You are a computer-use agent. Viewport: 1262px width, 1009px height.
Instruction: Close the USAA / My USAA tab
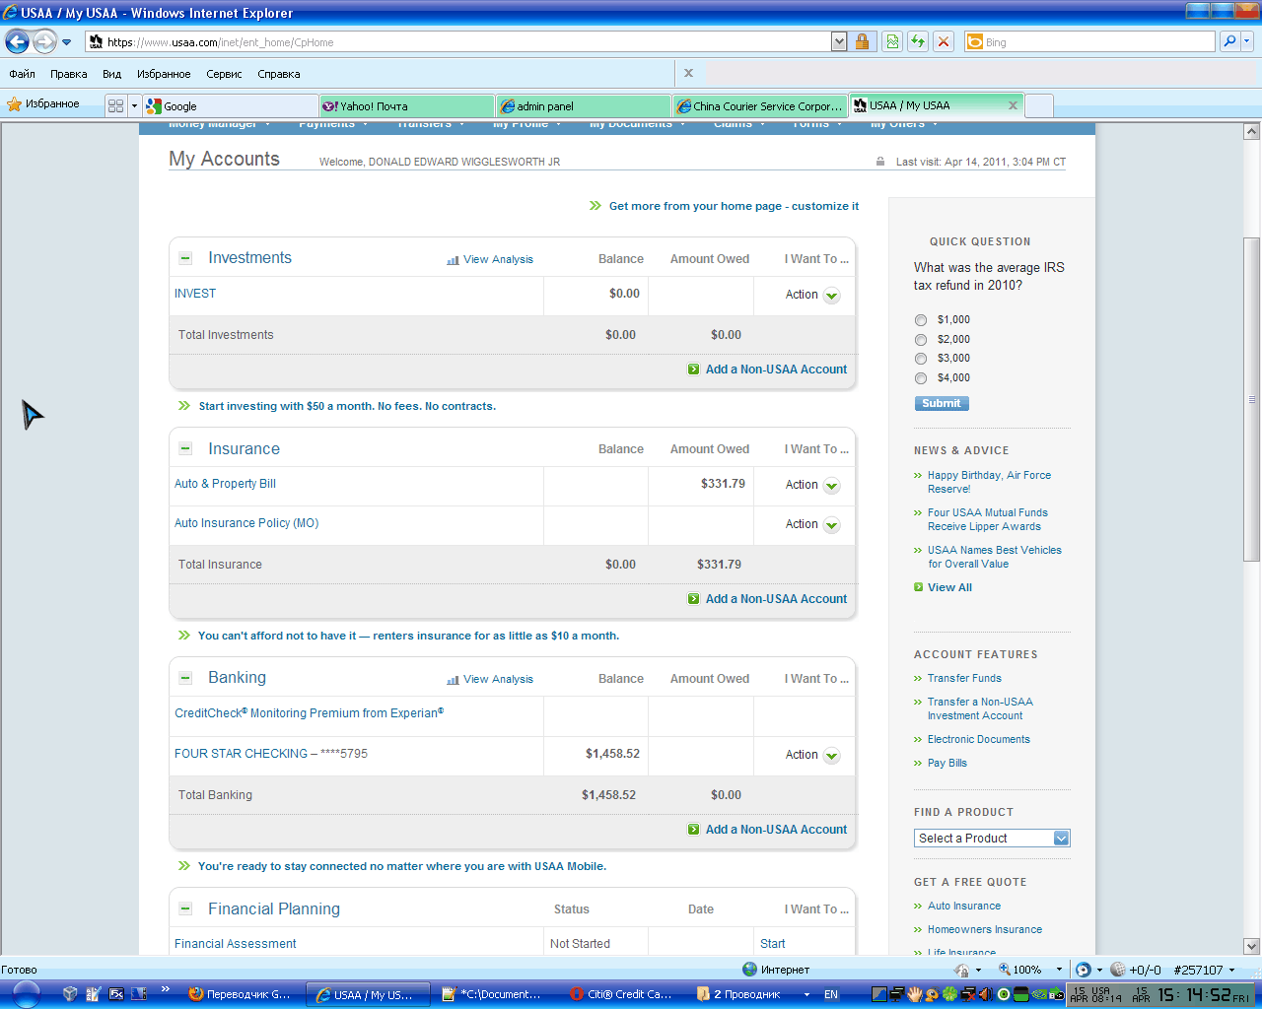[x=1013, y=105]
